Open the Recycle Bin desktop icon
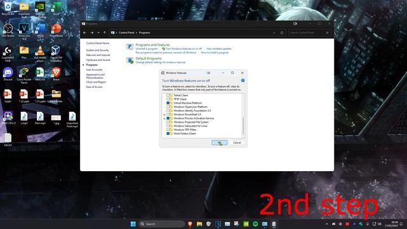 (x=8, y=8)
